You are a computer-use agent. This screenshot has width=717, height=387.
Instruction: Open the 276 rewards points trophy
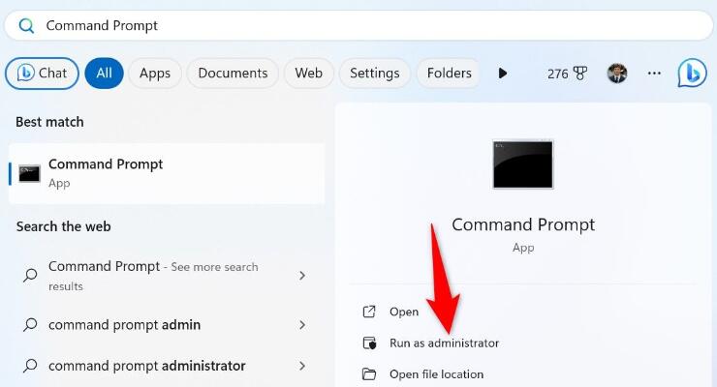coord(567,74)
